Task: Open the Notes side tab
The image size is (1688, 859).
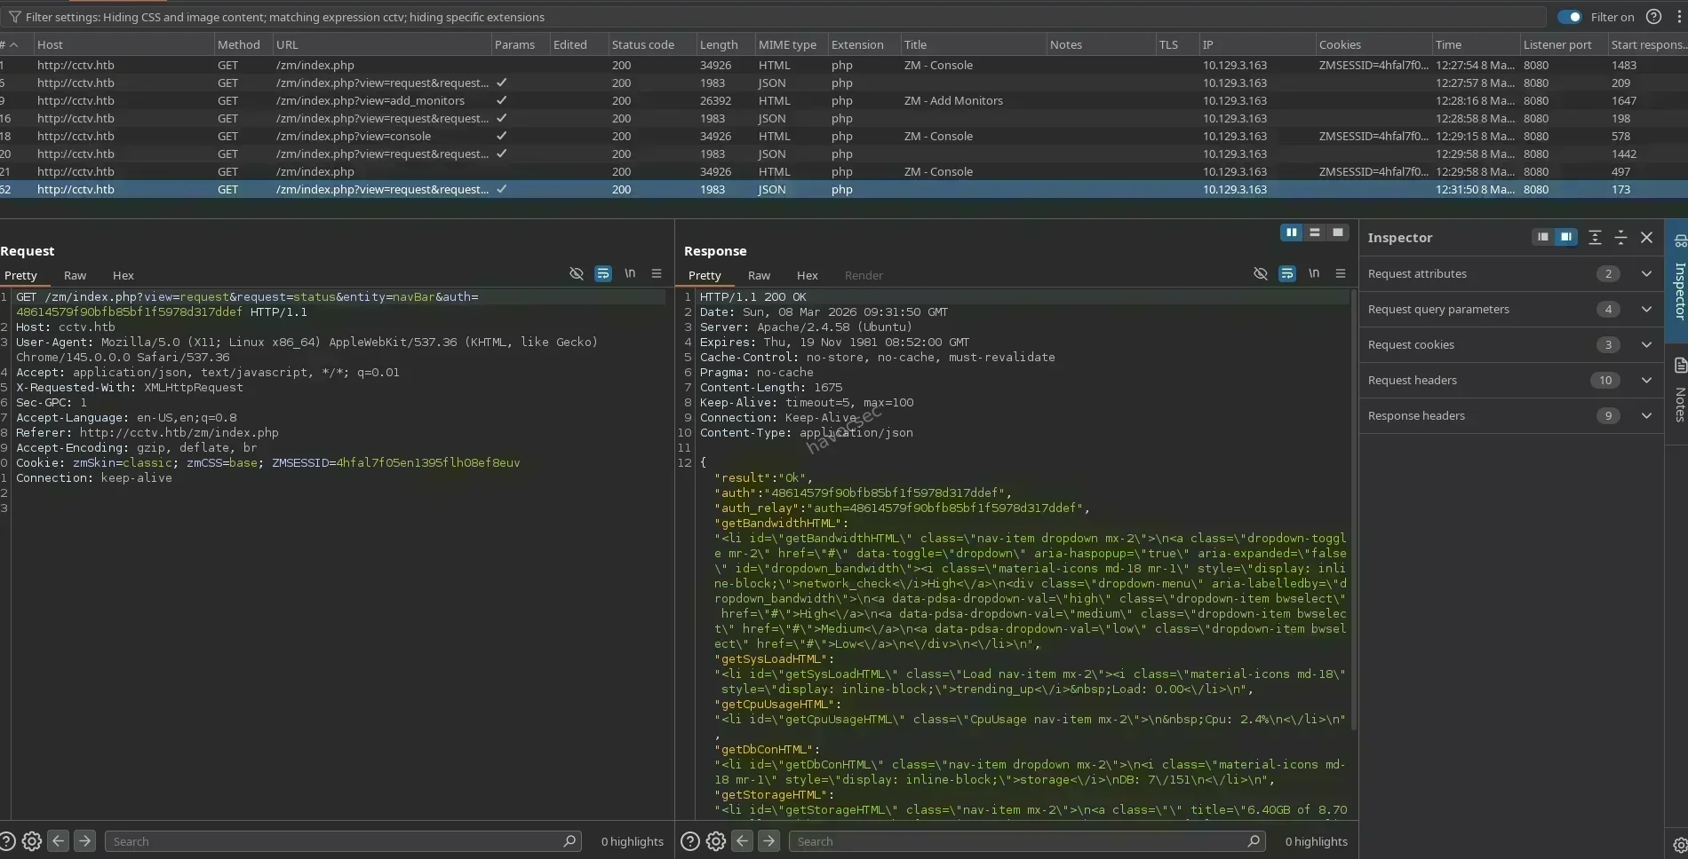Action: click(1678, 390)
